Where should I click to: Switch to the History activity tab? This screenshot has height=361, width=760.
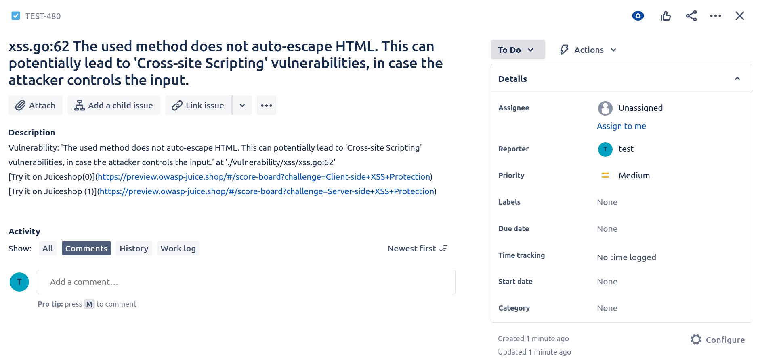click(134, 249)
